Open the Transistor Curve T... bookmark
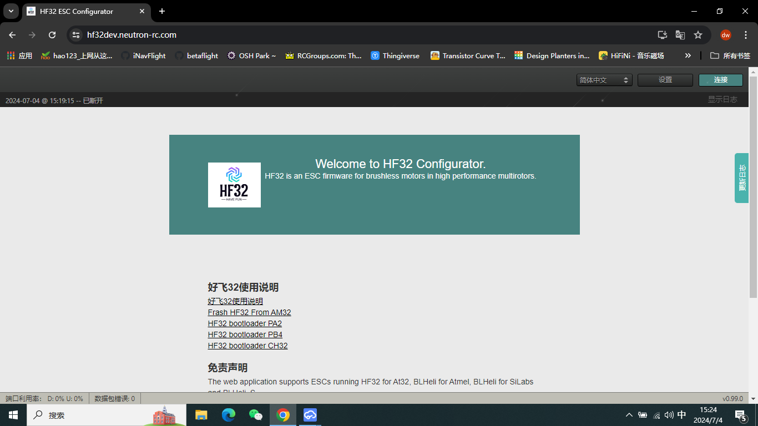The image size is (758, 426). coord(468,55)
